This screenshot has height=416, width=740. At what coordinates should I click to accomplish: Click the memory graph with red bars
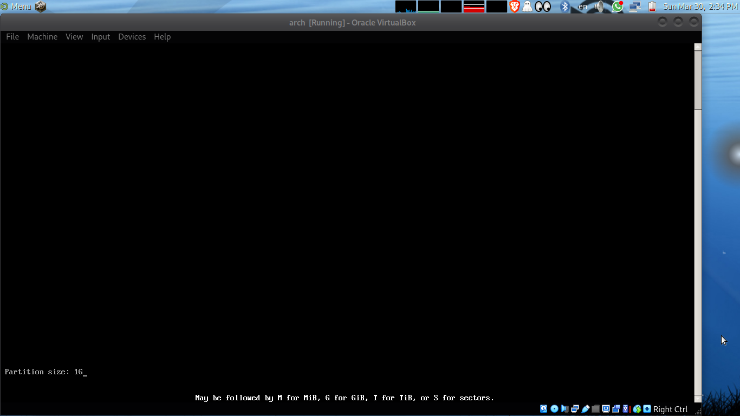point(474,6)
